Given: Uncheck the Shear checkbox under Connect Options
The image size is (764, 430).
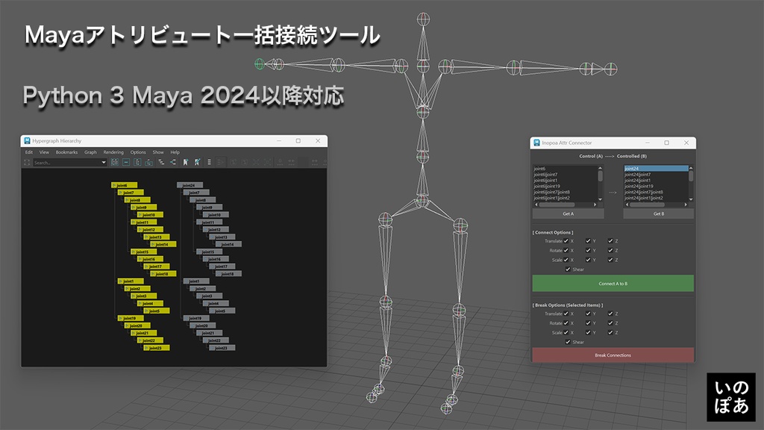Looking at the screenshot, I should click(567, 269).
